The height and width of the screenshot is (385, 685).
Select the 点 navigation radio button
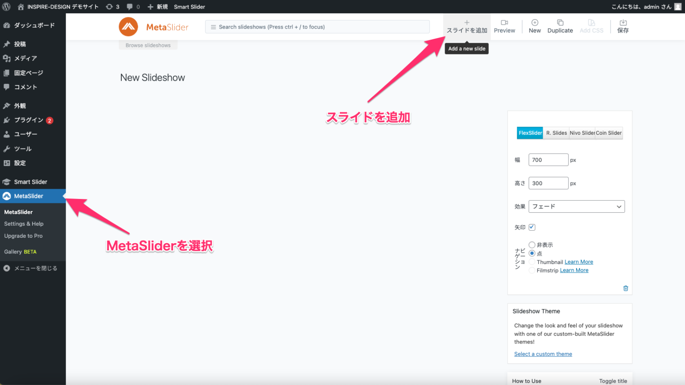pos(532,253)
